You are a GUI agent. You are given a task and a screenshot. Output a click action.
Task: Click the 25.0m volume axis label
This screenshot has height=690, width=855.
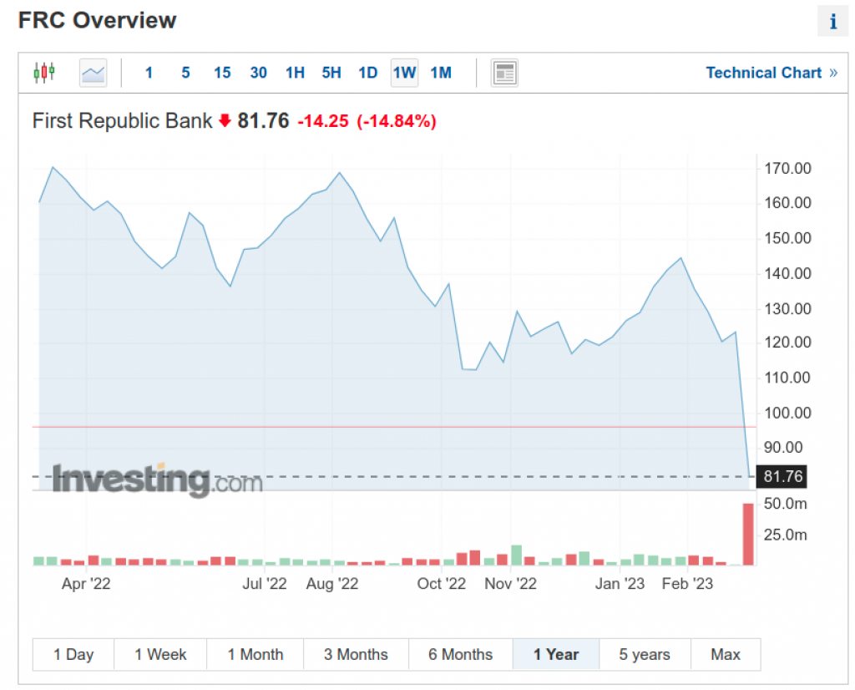tap(785, 535)
